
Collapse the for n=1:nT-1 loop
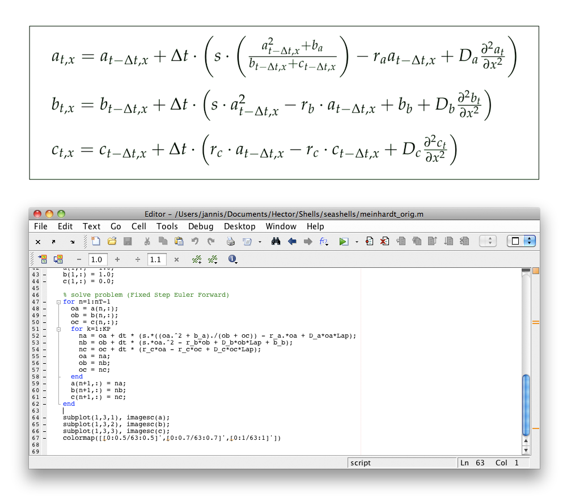pos(59,302)
